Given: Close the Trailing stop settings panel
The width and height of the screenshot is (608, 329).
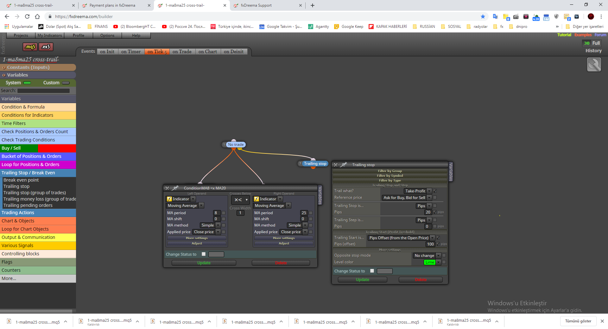Looking at the screenshot, I should (336, 165).
